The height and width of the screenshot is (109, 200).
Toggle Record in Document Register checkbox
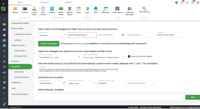coord(129,56)
